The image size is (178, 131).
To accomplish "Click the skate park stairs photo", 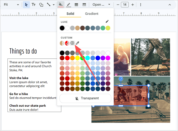I will [131, 115].
